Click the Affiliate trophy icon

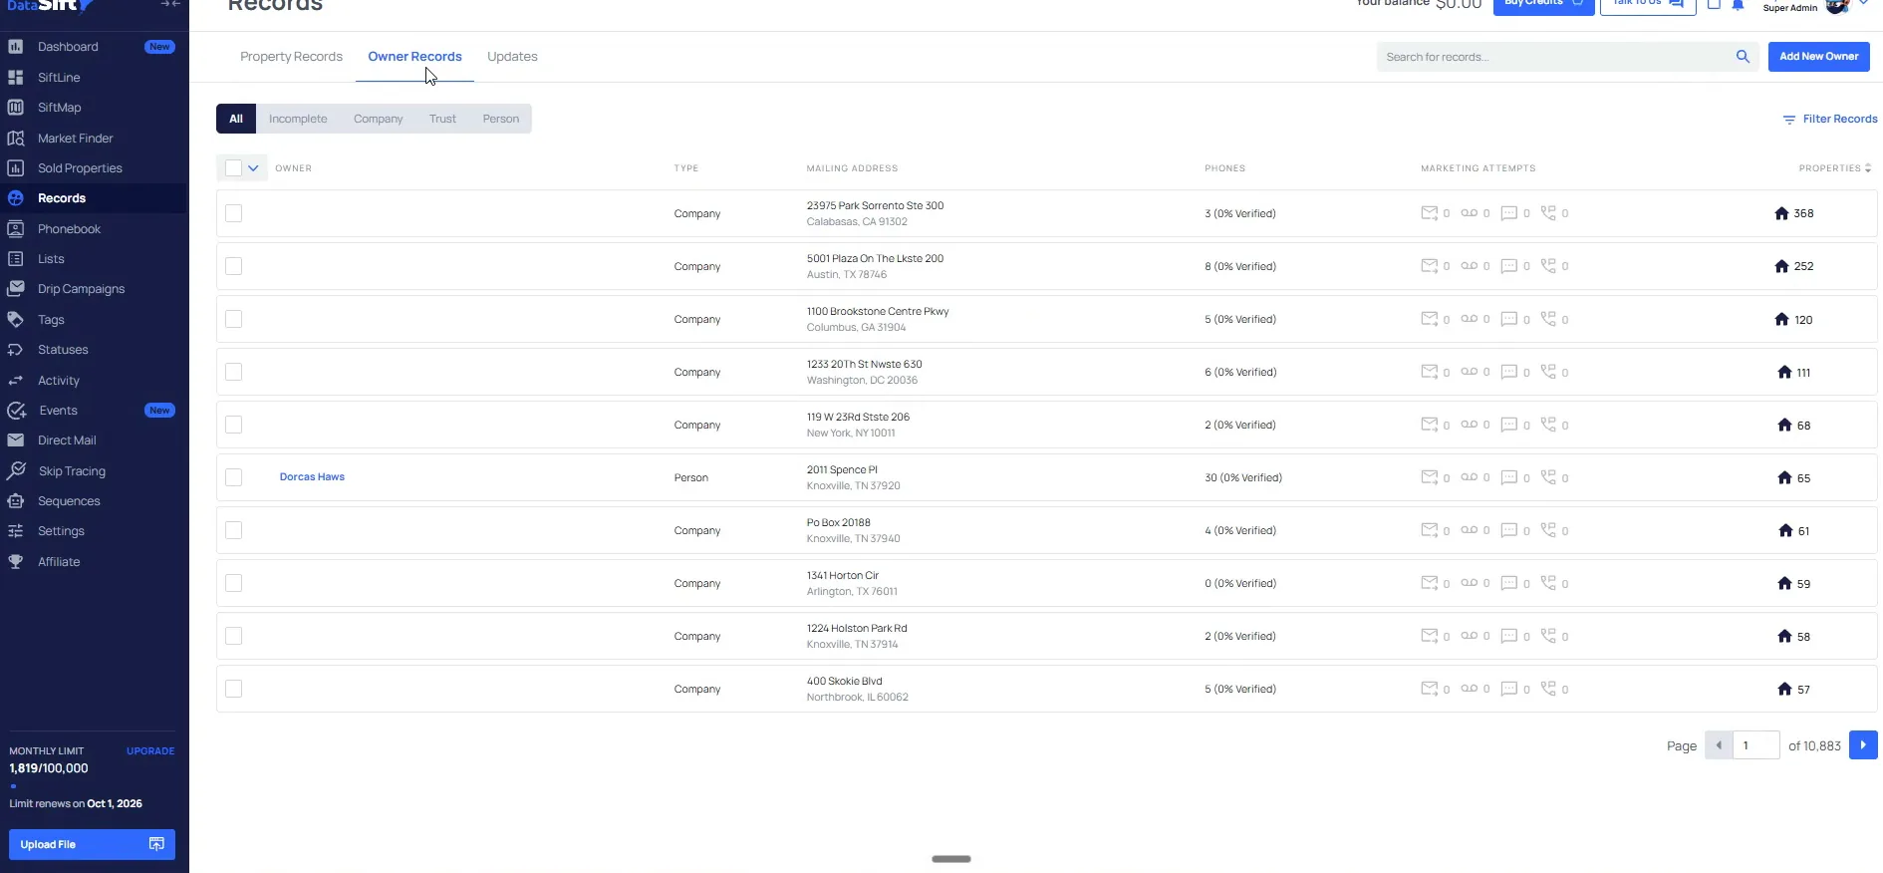point(16,562)
